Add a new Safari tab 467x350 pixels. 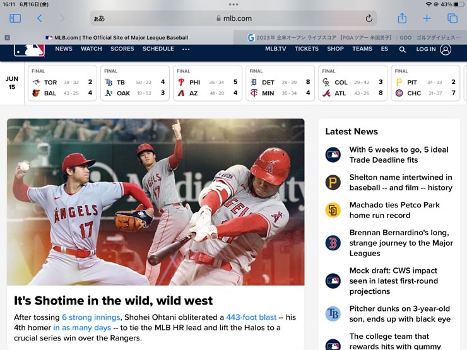(x=427, y=18)
